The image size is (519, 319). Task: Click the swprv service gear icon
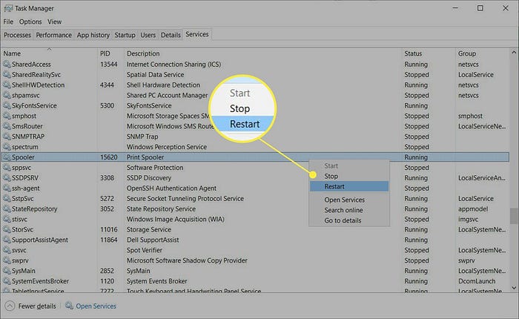[x=7, y=260]
